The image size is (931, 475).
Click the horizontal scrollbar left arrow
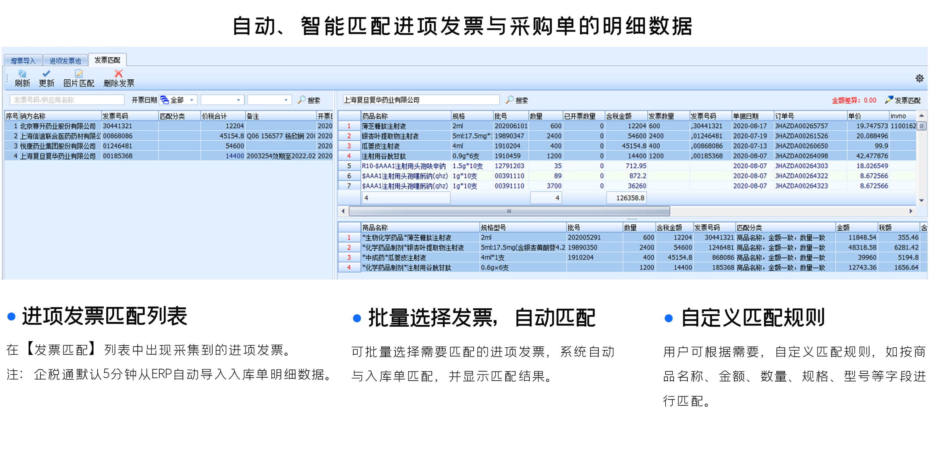[343, 211]
